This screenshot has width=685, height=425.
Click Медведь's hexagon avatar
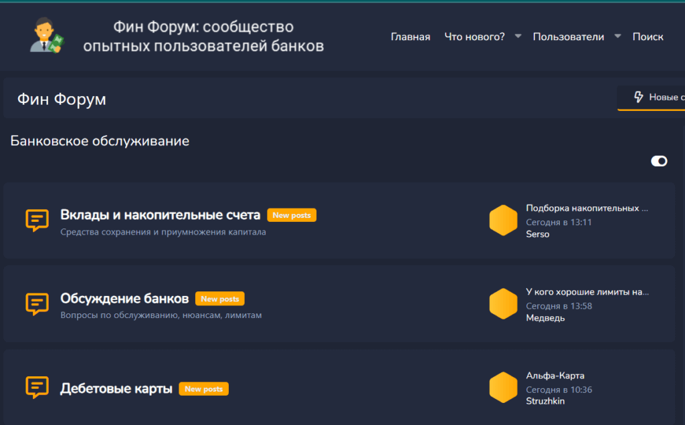point(503,304)
